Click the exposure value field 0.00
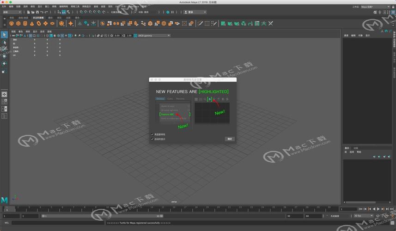396x231 pixels. tap(117, 36)
